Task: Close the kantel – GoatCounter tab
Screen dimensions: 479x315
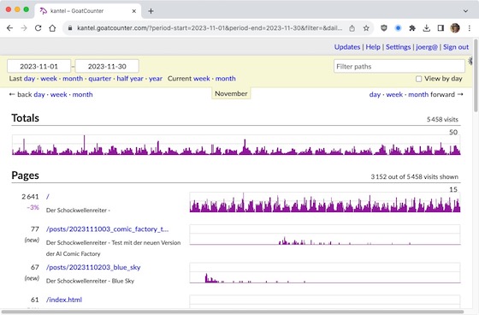Action: coord(133,11)
